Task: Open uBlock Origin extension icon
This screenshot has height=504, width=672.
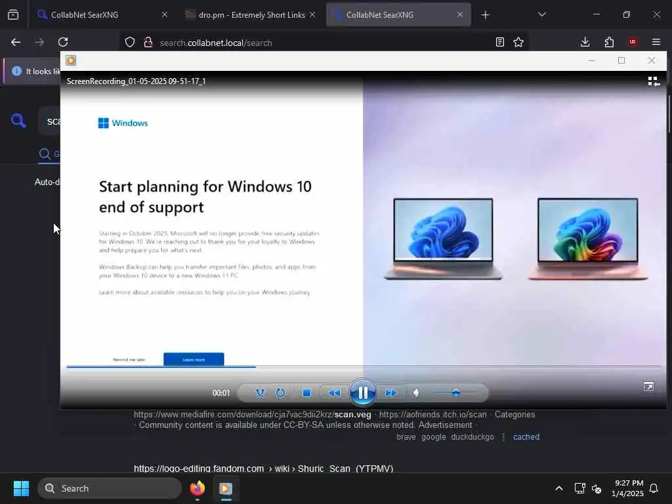Action: pyautogui.click(x=633, y=42)
